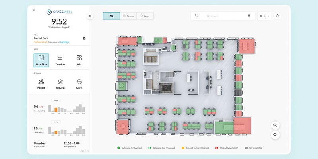Open the More actions menu

coord(79,84)
